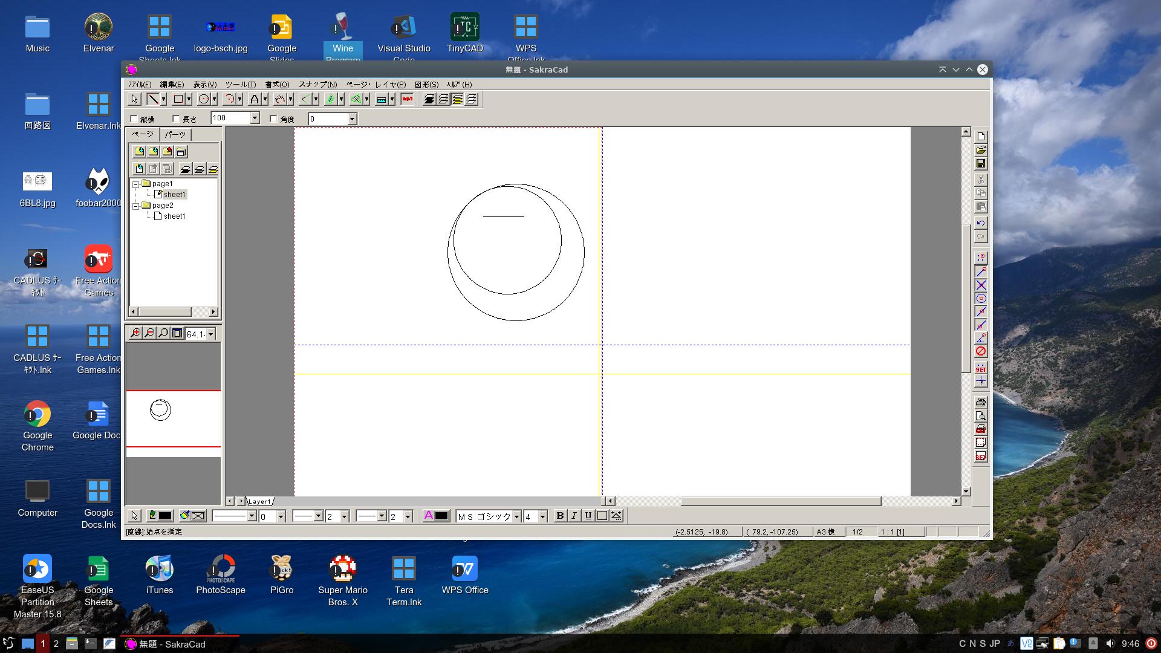1161x653 pixels.
Task: Select the straight line drawing tool
Action: pos(153,99)
